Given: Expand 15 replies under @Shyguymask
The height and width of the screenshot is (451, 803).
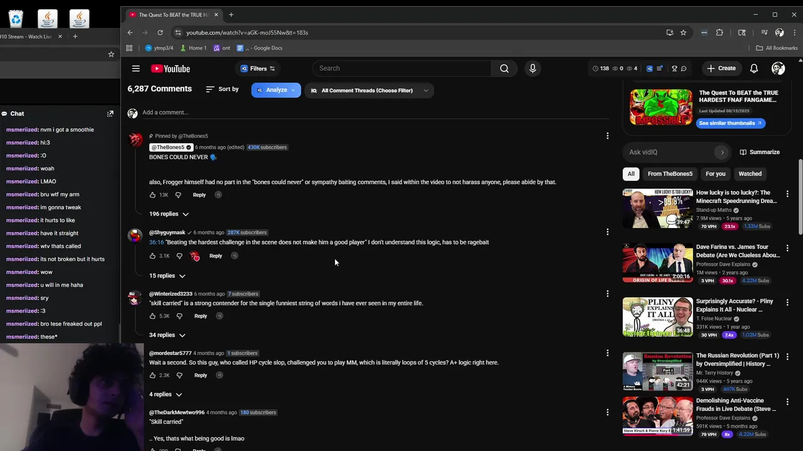Looking at the screenshot, I should coord(168,276).
